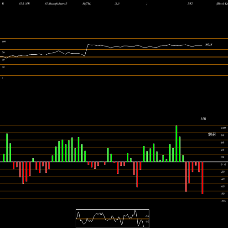Click the -20 label on MR axis
The height and width of the screenshot is (228, 228).
click(x=223, y=172)
